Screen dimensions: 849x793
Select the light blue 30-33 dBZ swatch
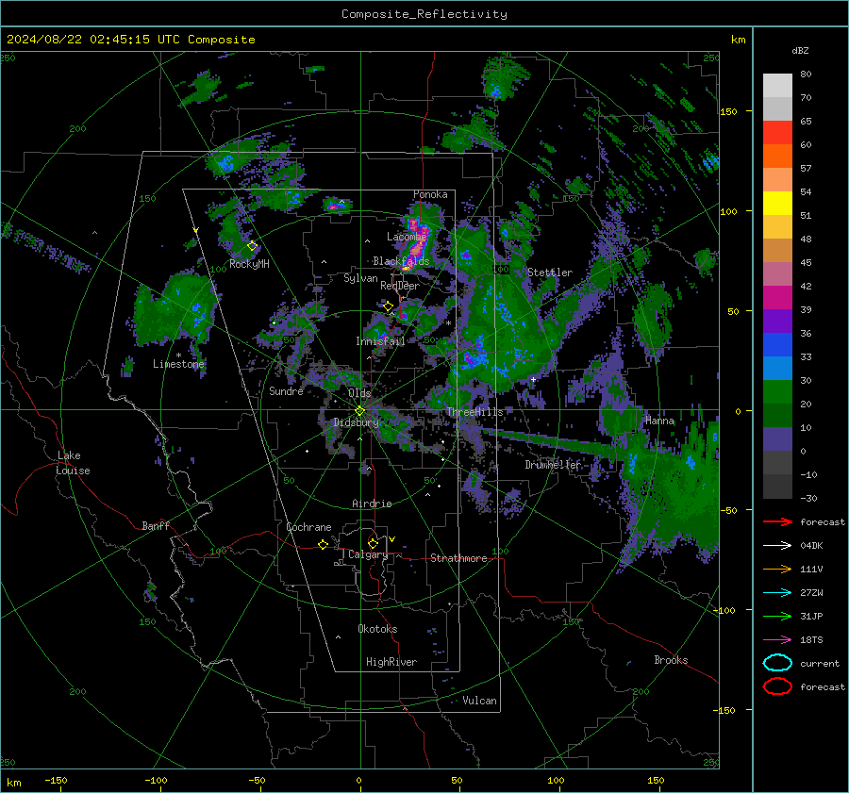[777, 369]
